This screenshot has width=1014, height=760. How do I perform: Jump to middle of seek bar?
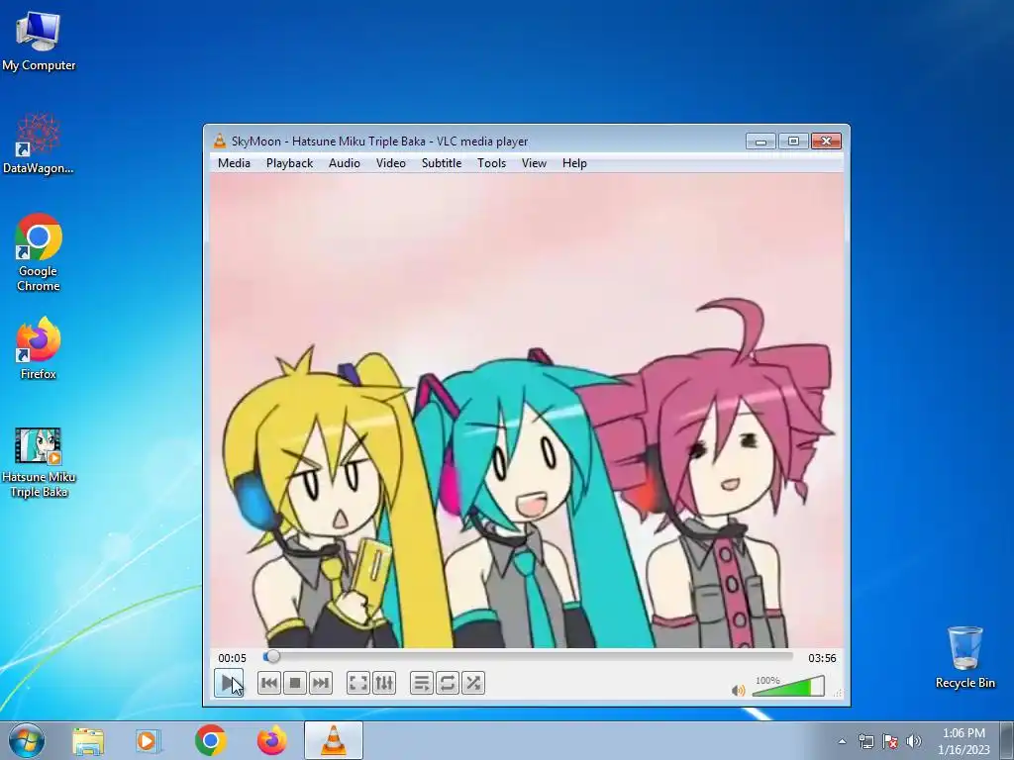point(529,657)
